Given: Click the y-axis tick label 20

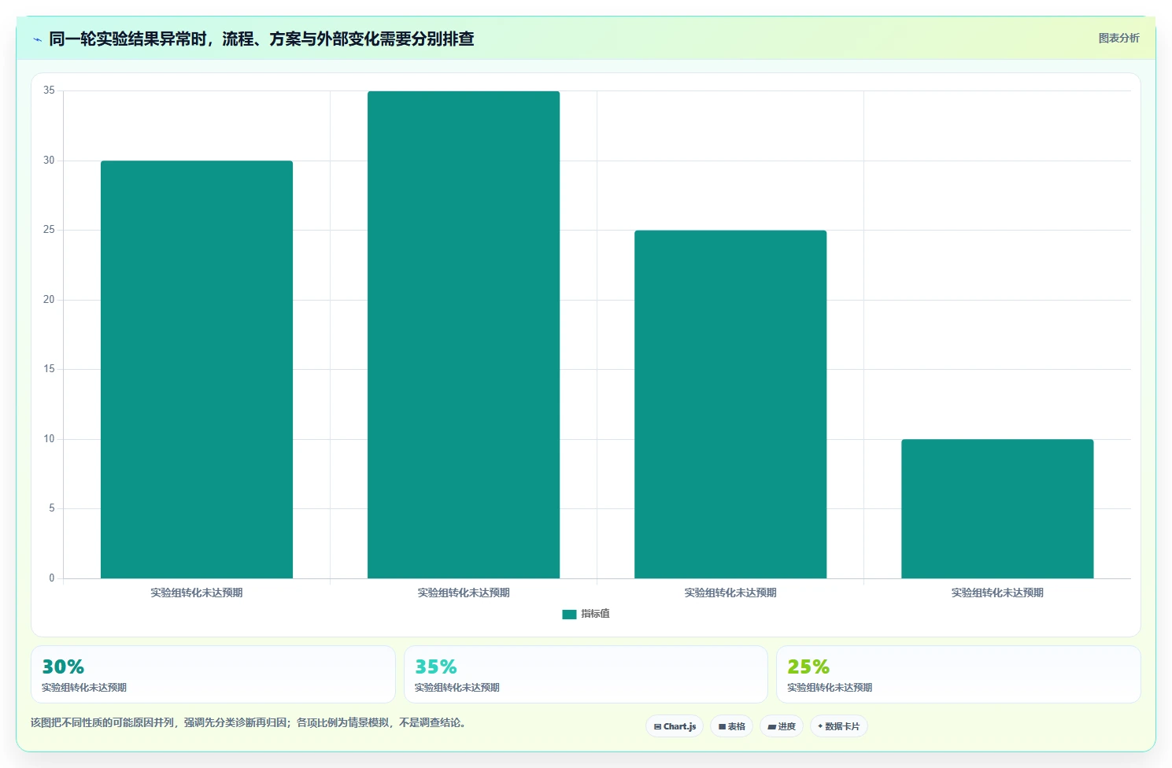Looking at the screenshot, I should [x=49, y=300].
